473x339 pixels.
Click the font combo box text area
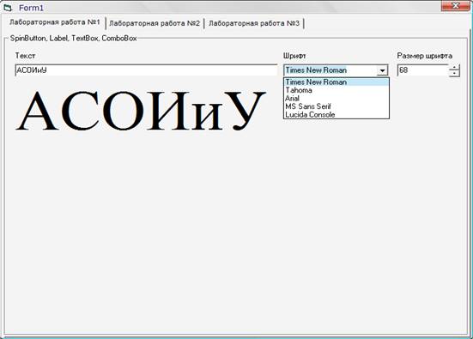[330, 70]
